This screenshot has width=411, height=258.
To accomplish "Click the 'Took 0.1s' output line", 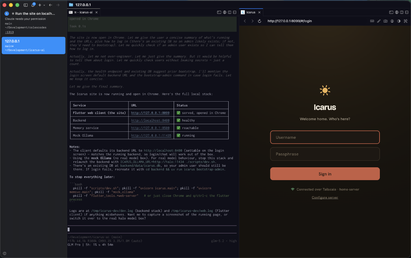I will [78, 26].
